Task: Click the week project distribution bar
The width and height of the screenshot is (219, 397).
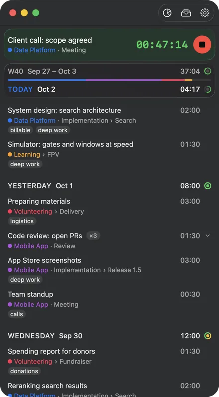Action: [109, 80]
